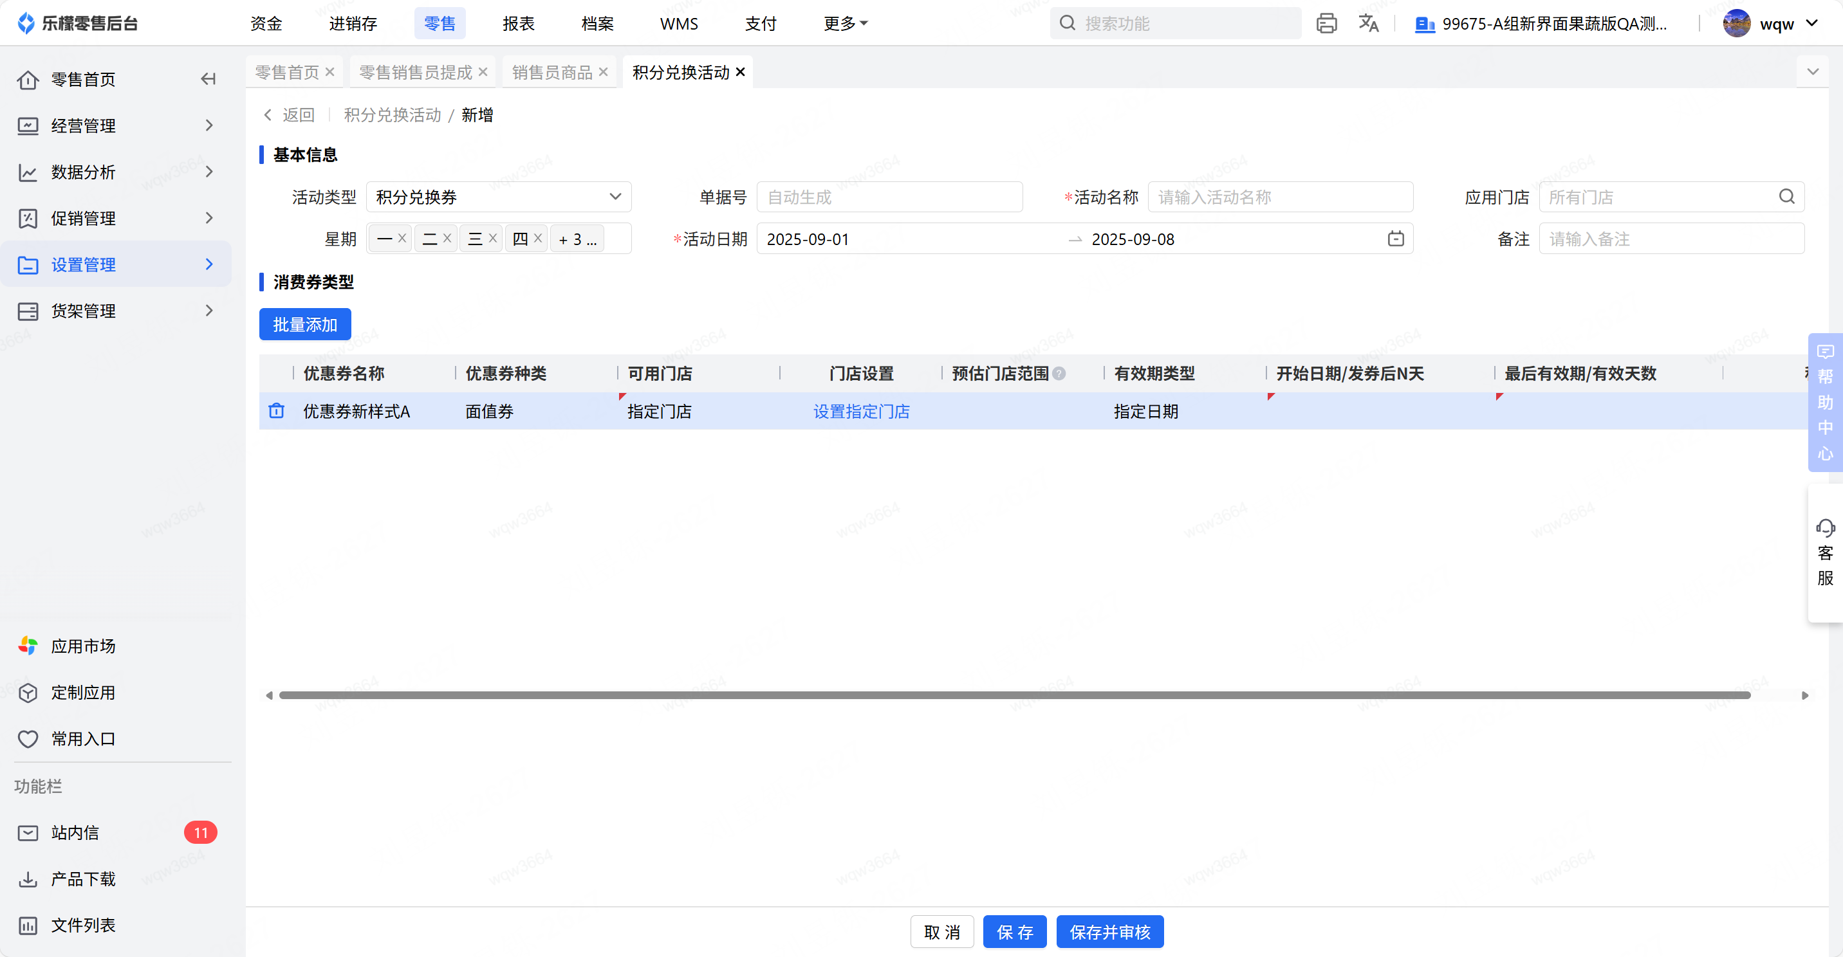Click the wqw user avatar
Image resolution: width=1843 pixels, height=957 pixels.
[1736, 24]
